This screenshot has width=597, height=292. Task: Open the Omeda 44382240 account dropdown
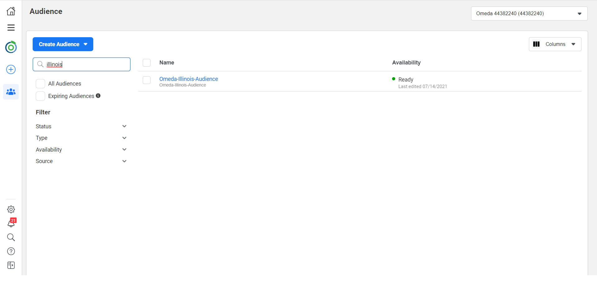click(529, 14)
